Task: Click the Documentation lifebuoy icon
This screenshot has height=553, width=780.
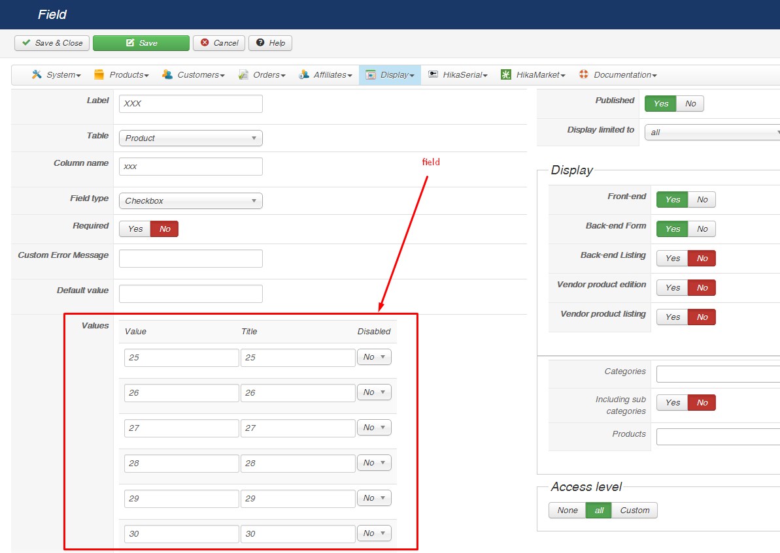Action: tap(583, 74)
